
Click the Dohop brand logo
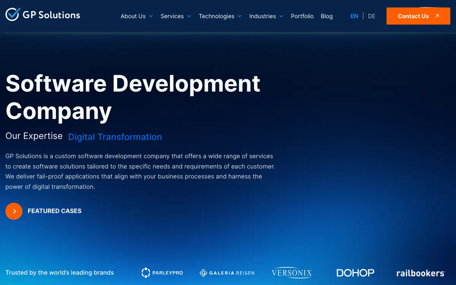point(355,273)
